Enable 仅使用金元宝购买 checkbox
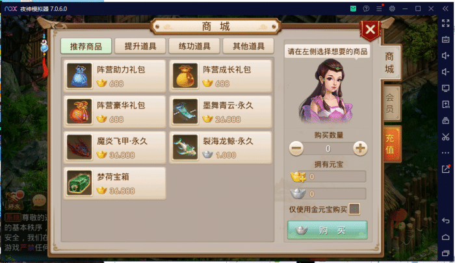Image resolution: width=455 pixels, height=263 pixels. (x=354, y=209)
